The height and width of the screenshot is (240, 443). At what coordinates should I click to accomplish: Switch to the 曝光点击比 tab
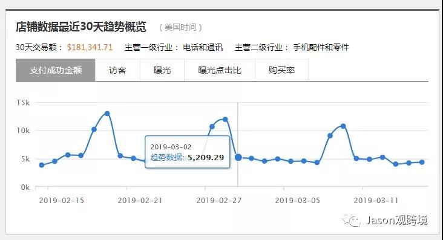point(220,70)
